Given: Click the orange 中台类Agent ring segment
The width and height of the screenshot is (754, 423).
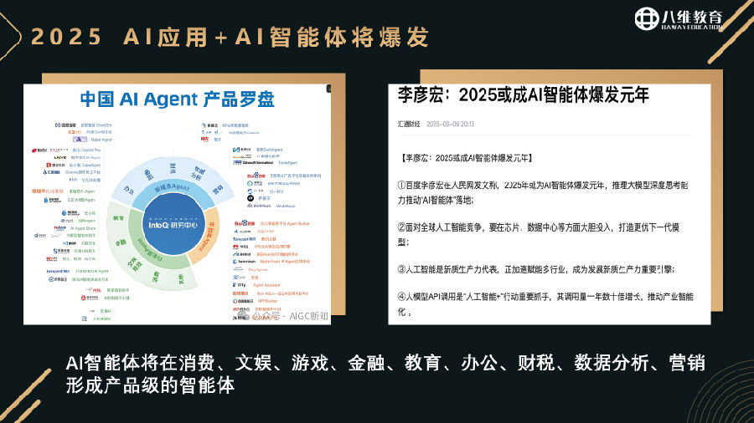Looking at the screenshot, I should [x=208, y=236].
